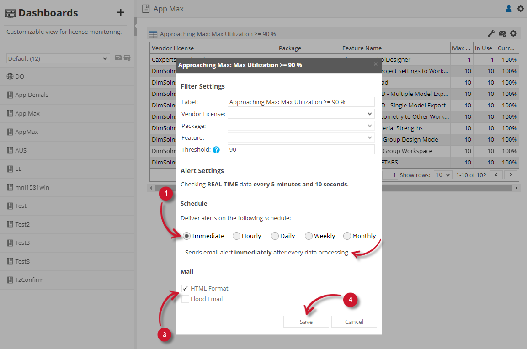
Task: Click the mail alert icon in widget header
Action: click(x=502, y=33)
